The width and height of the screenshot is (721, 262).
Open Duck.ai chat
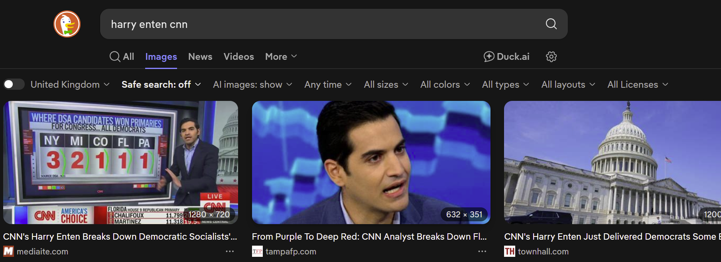coord(506,57)
